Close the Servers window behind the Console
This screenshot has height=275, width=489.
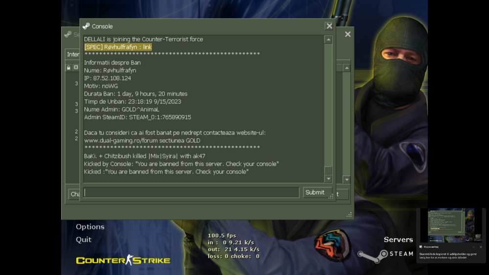point(348,34)
